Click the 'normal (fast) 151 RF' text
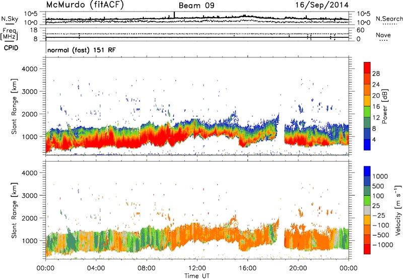403x279 pixels. point(82,50)
